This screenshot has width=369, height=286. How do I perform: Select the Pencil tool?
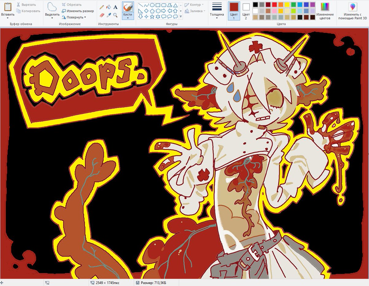[x=101, y=7]
